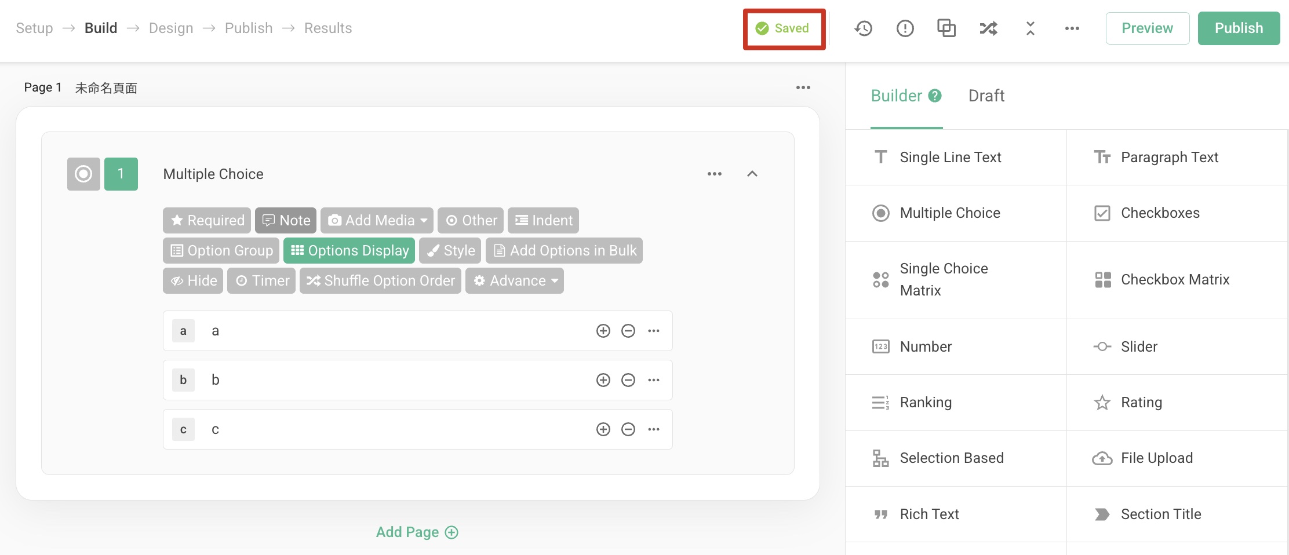Toggle the Required setting for question
1289x555 pixels.
[x=207, y=220]
